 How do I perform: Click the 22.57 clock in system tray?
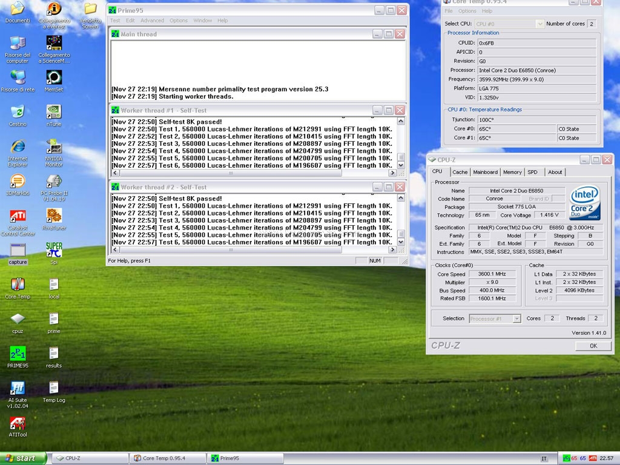(606, 458)
